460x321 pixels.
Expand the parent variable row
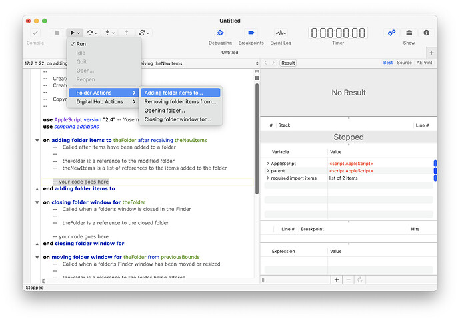[x=267, y=171]
